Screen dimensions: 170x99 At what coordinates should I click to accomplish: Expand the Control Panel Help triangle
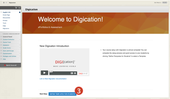click(1, 59)
